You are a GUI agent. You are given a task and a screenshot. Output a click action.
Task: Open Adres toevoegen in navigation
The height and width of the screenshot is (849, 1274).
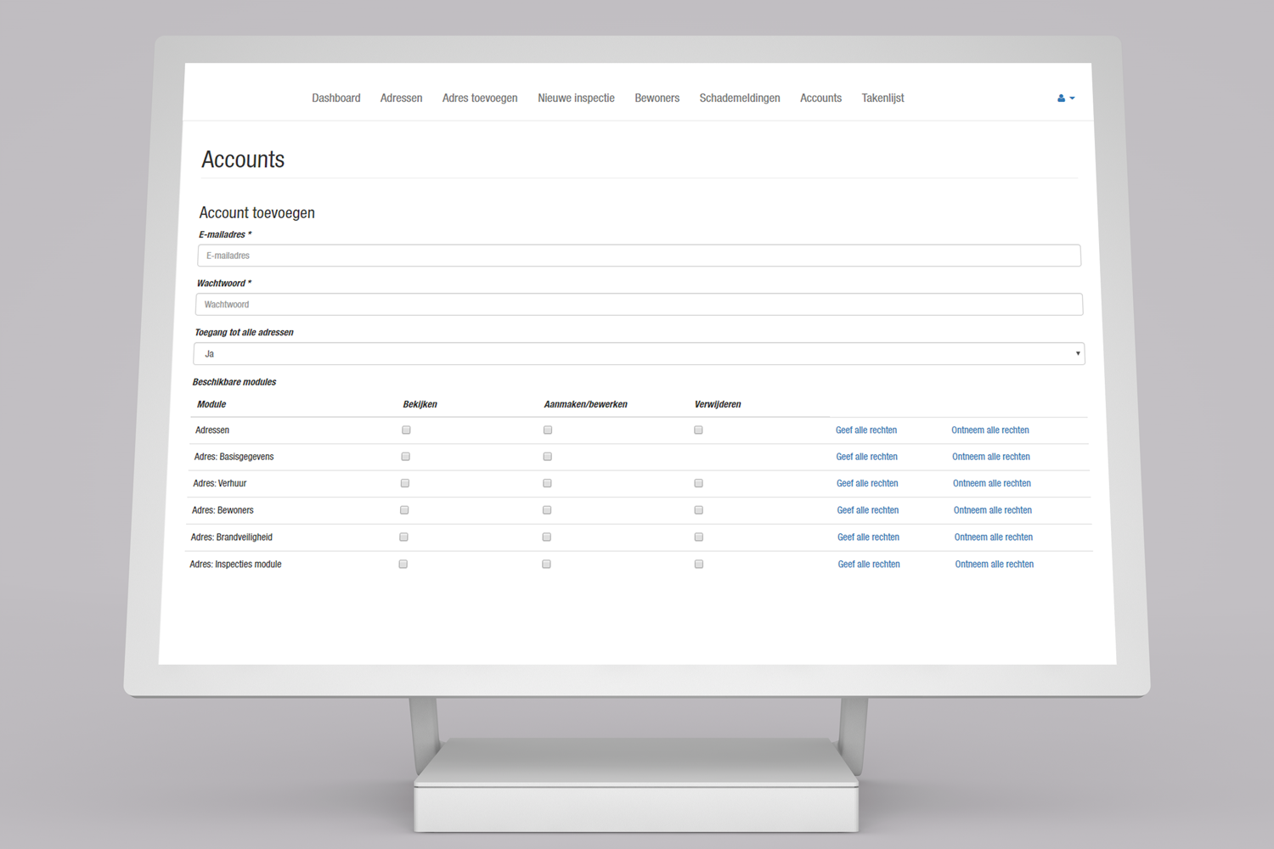479,98
